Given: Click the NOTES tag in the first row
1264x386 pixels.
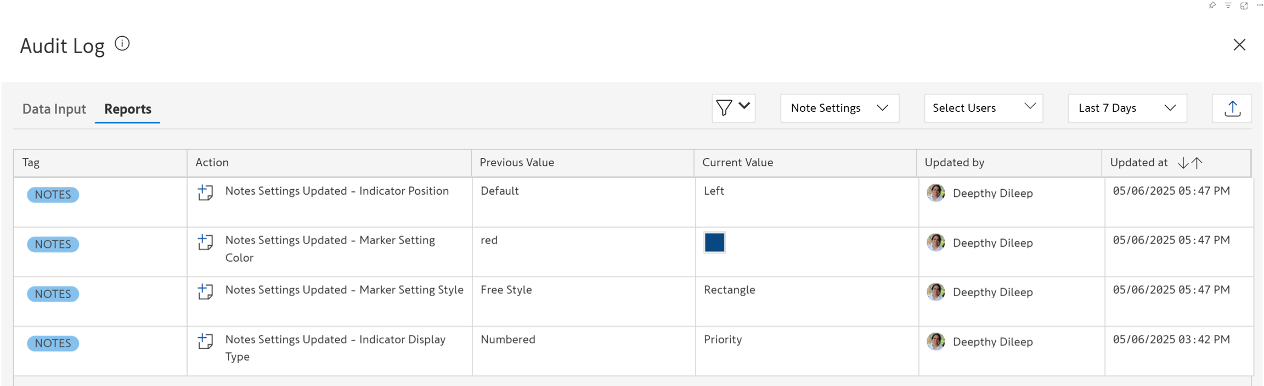Looking at the screenshot, I should click(53, 195).
